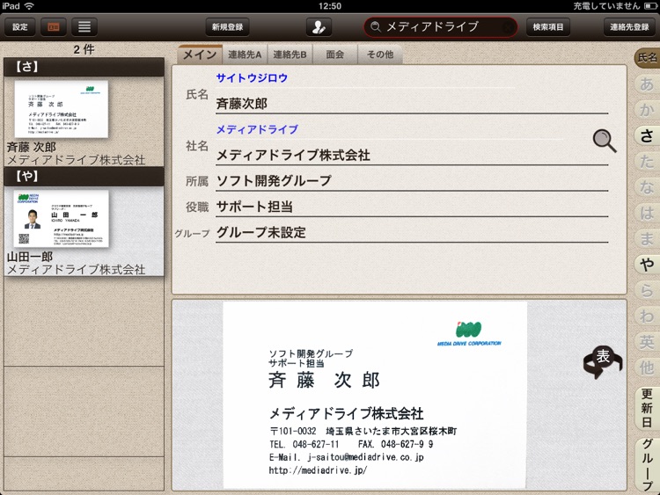The image size is (660, 495).
Task: Jump to さ in the index
Action: coord(647,136)
